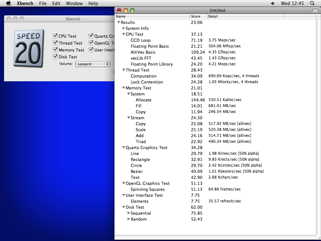Collapse the Thread Test section
Image resolution: width=321 pixels, height=241 pixels.
click(124, 70)
